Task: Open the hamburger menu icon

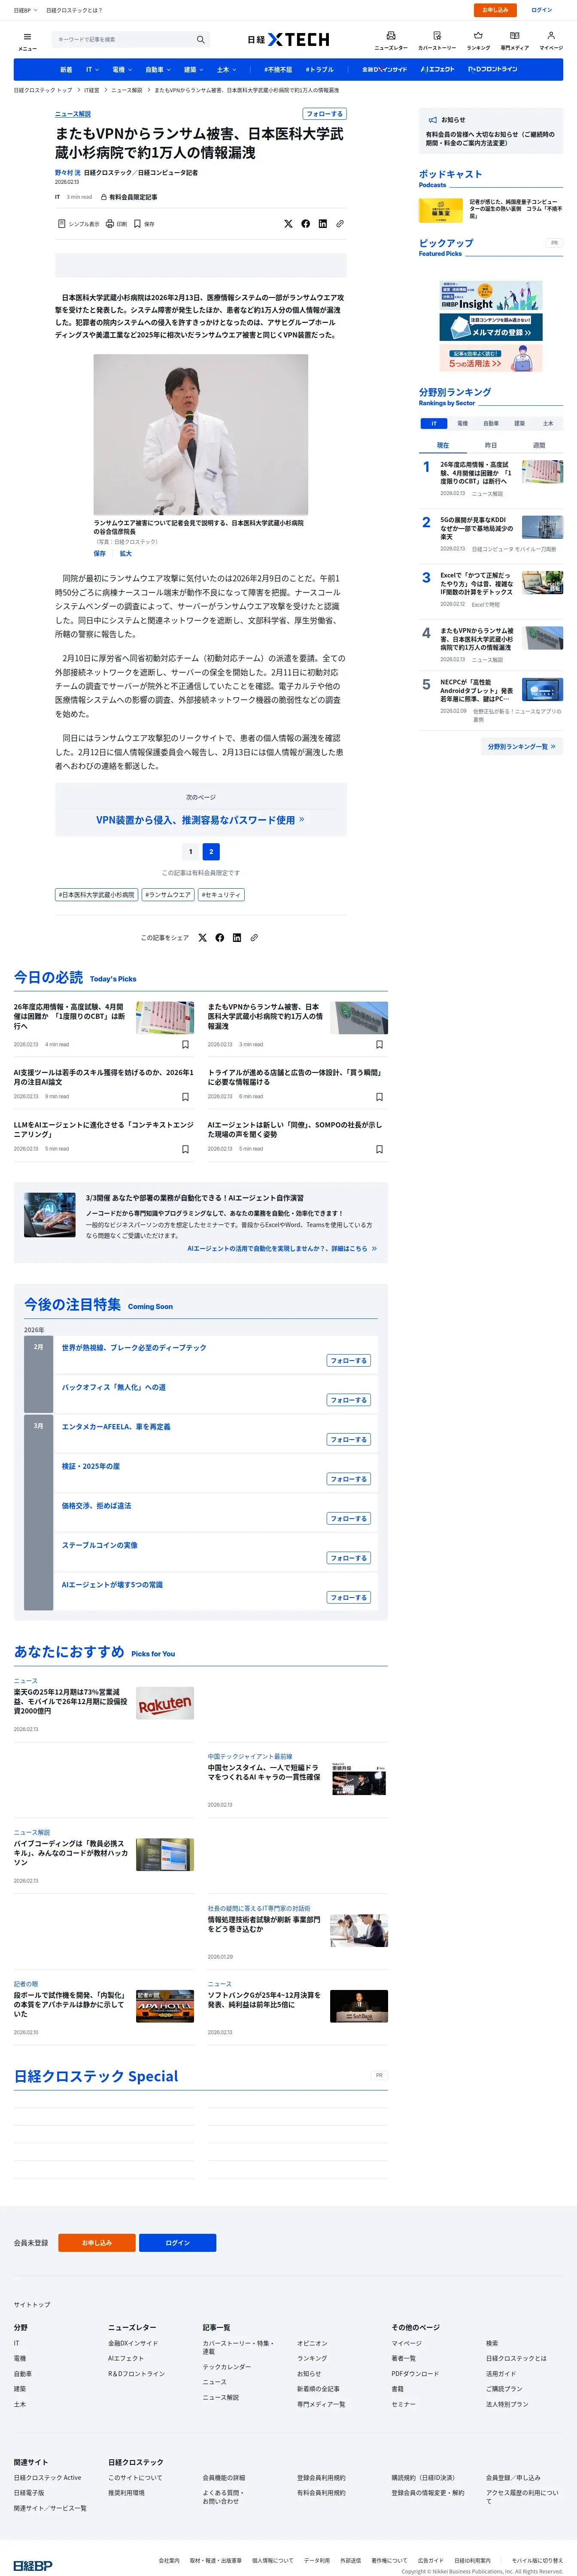Action: coord(27,37)
